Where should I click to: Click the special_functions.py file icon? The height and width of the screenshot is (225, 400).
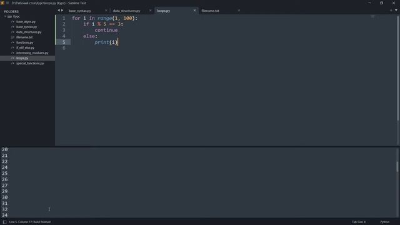coord(12,63)
